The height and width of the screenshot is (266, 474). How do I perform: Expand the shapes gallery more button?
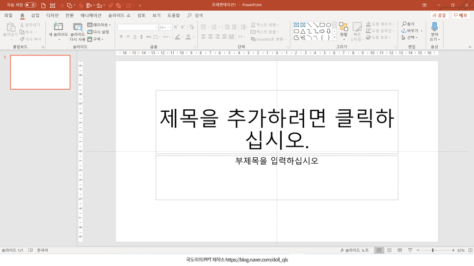click(334, 38)
